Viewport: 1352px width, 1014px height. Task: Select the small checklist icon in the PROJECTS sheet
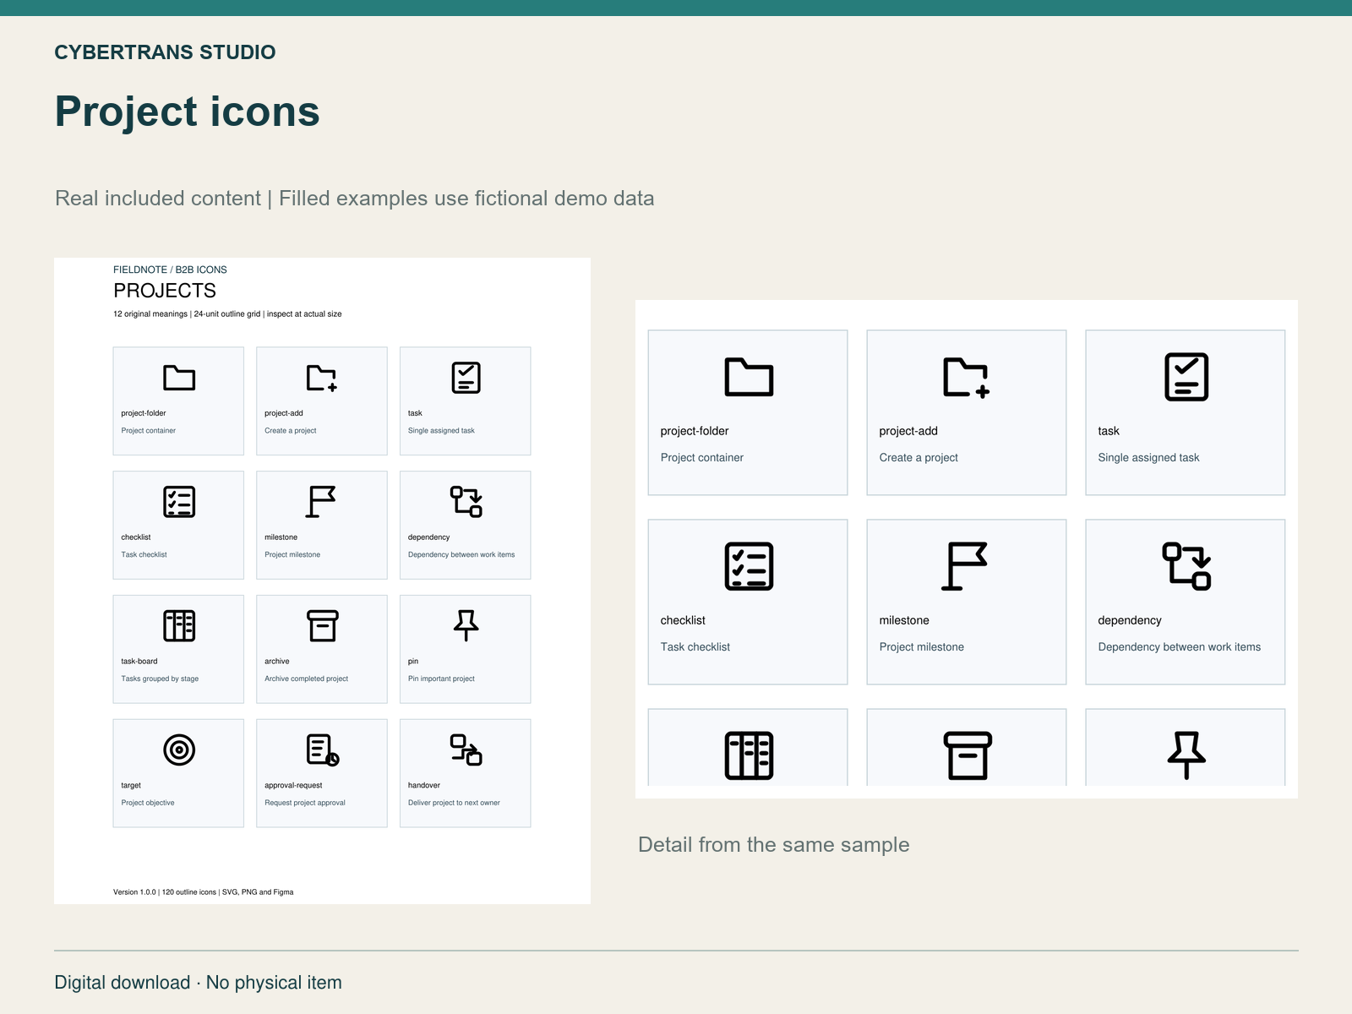click(179, 502)
